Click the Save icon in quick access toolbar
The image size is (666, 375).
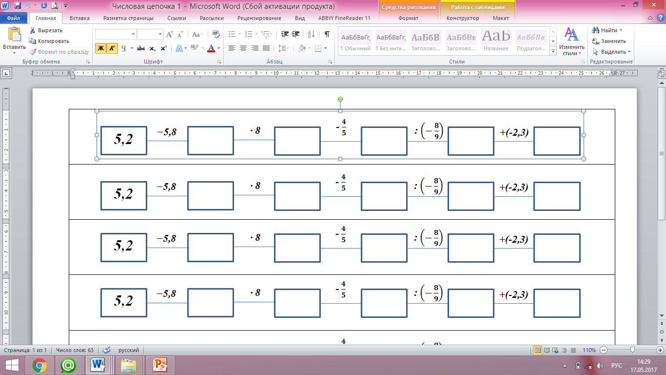18,6
